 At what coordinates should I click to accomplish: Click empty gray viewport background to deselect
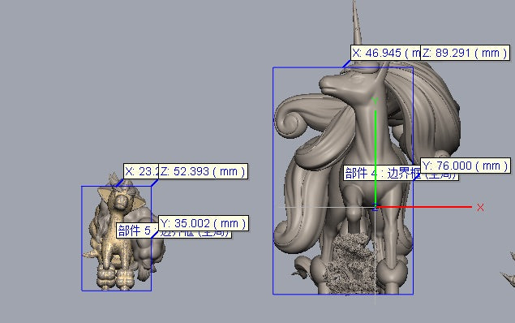tap(131, 82)
